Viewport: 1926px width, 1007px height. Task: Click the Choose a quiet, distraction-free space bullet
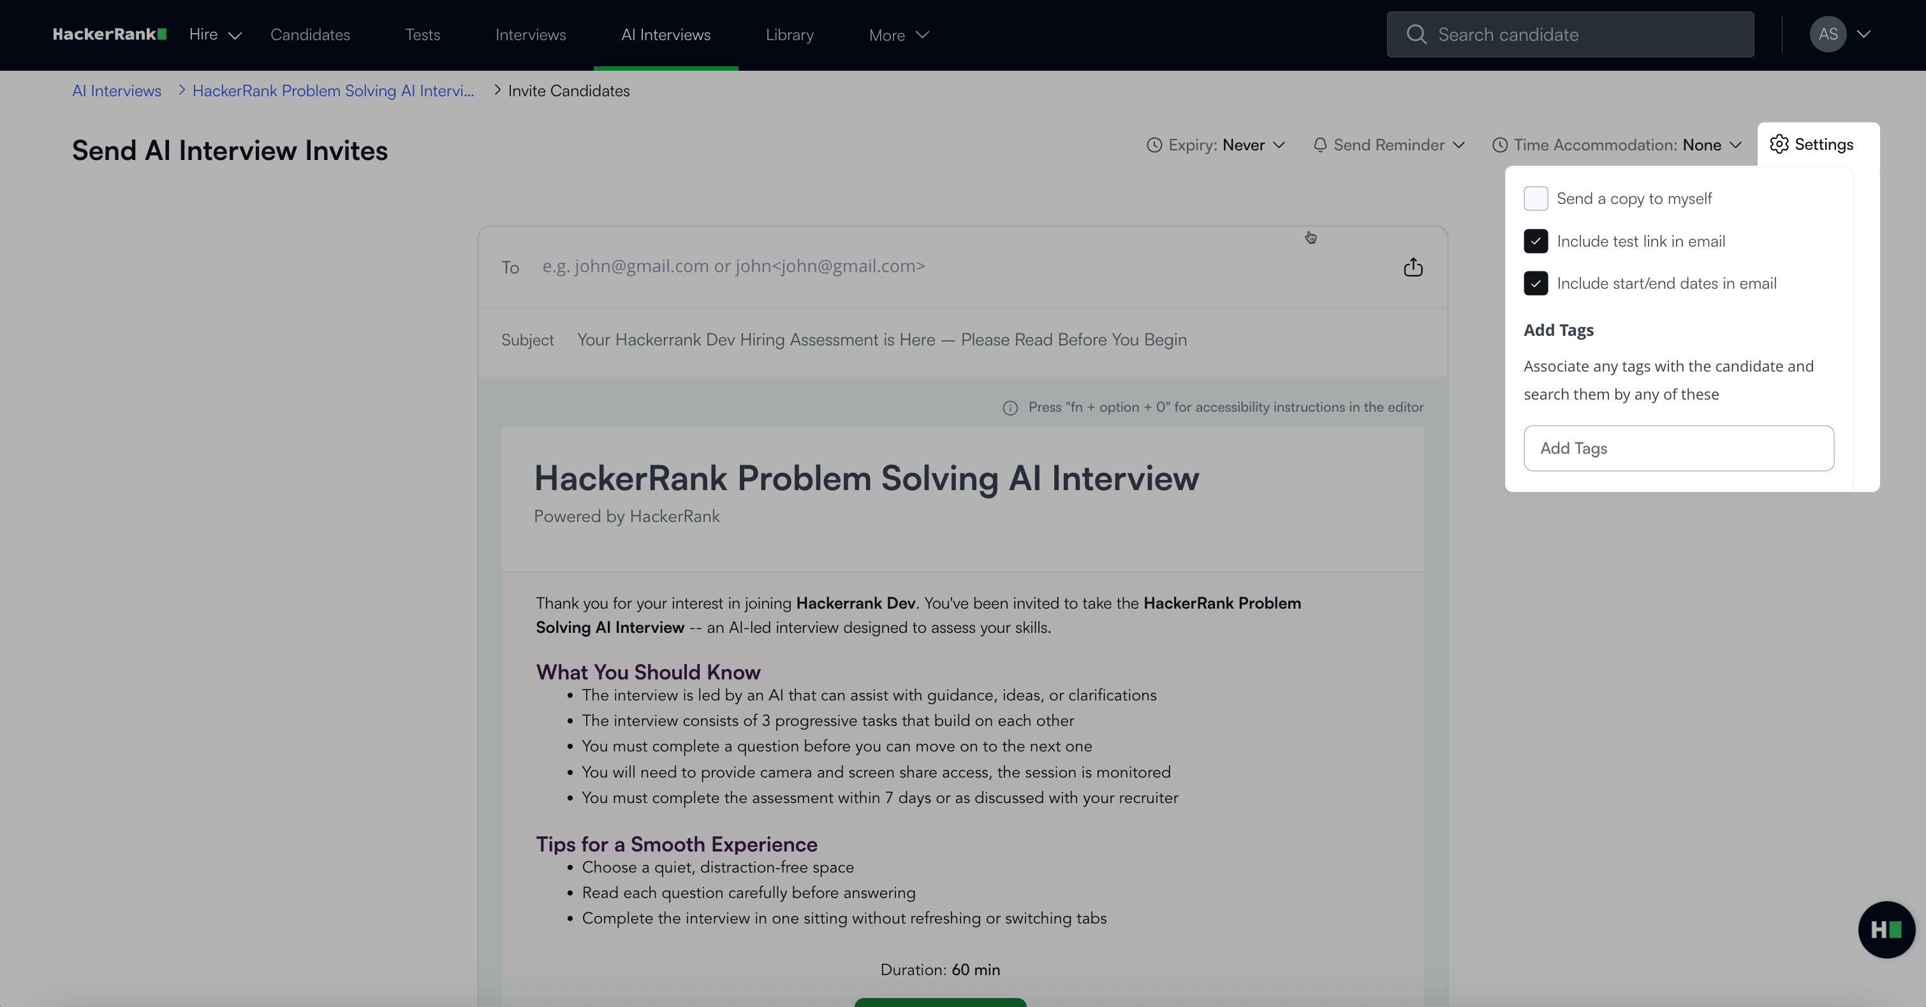pyautogui.click(x=717, y=867)
